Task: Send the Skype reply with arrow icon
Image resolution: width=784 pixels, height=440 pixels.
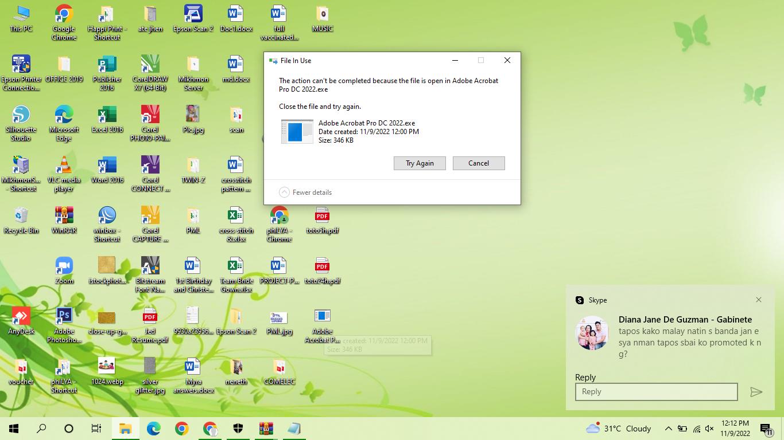Action: tap(756, 392)
